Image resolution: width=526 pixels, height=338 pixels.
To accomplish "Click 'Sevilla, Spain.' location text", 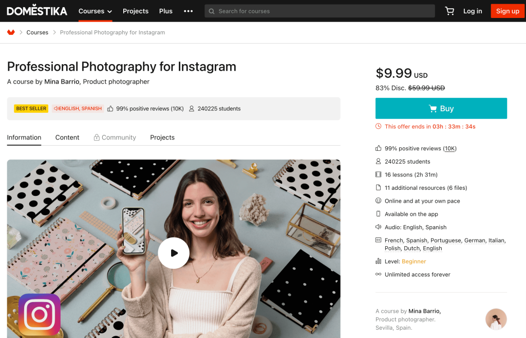I will point(394,328).
